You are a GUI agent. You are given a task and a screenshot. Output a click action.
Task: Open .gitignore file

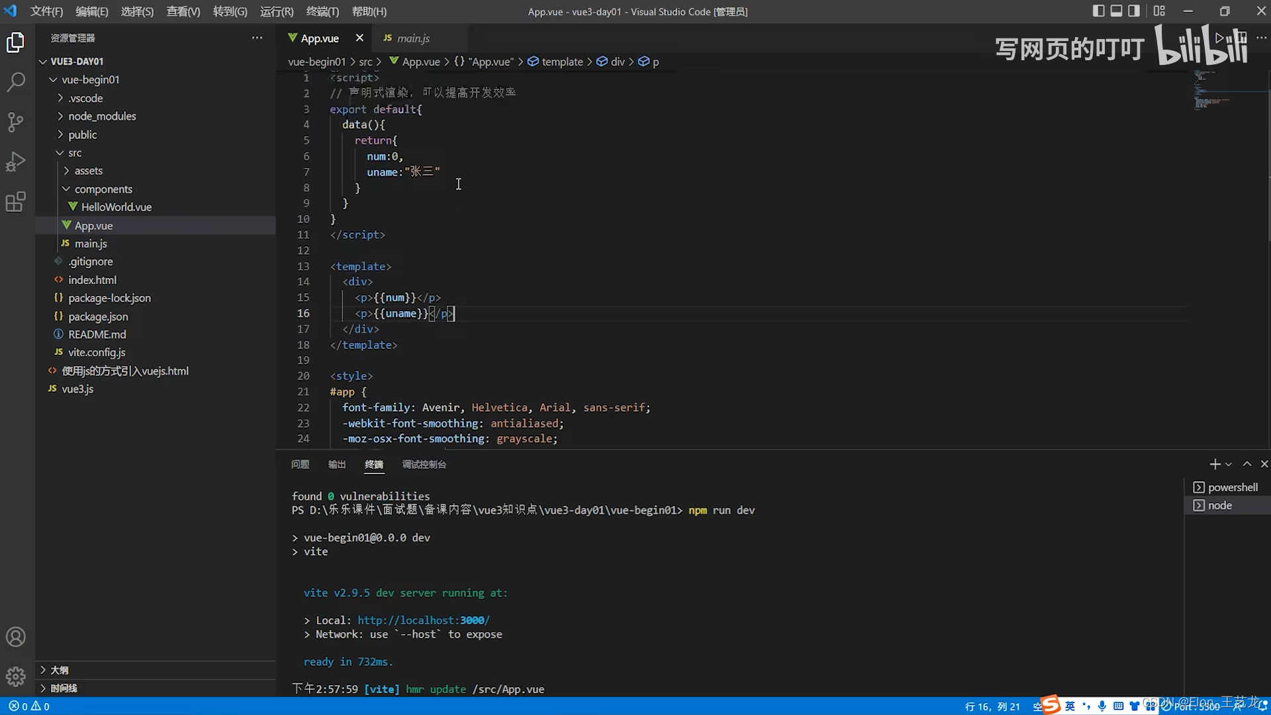click(90, 262)
